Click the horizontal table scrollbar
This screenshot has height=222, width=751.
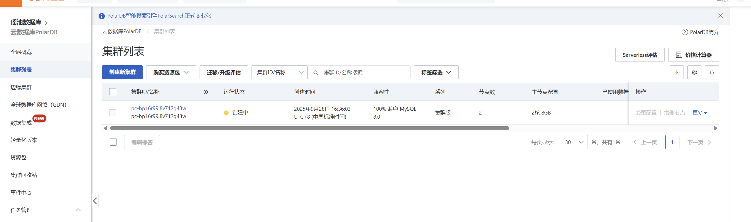309,128
